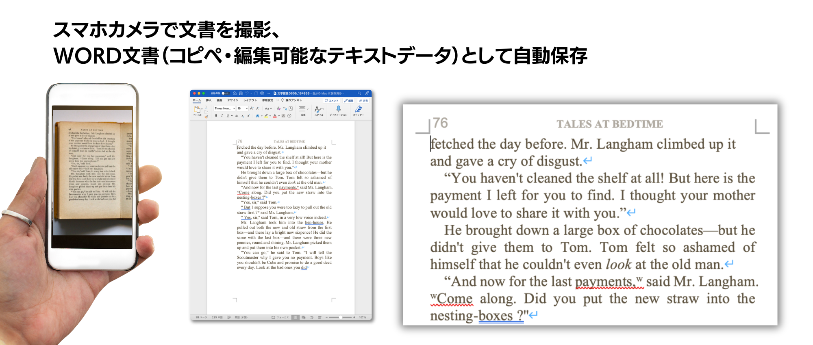Click the character shading A icon
Viewport: 813px width, 345px height.
(283, 116)
